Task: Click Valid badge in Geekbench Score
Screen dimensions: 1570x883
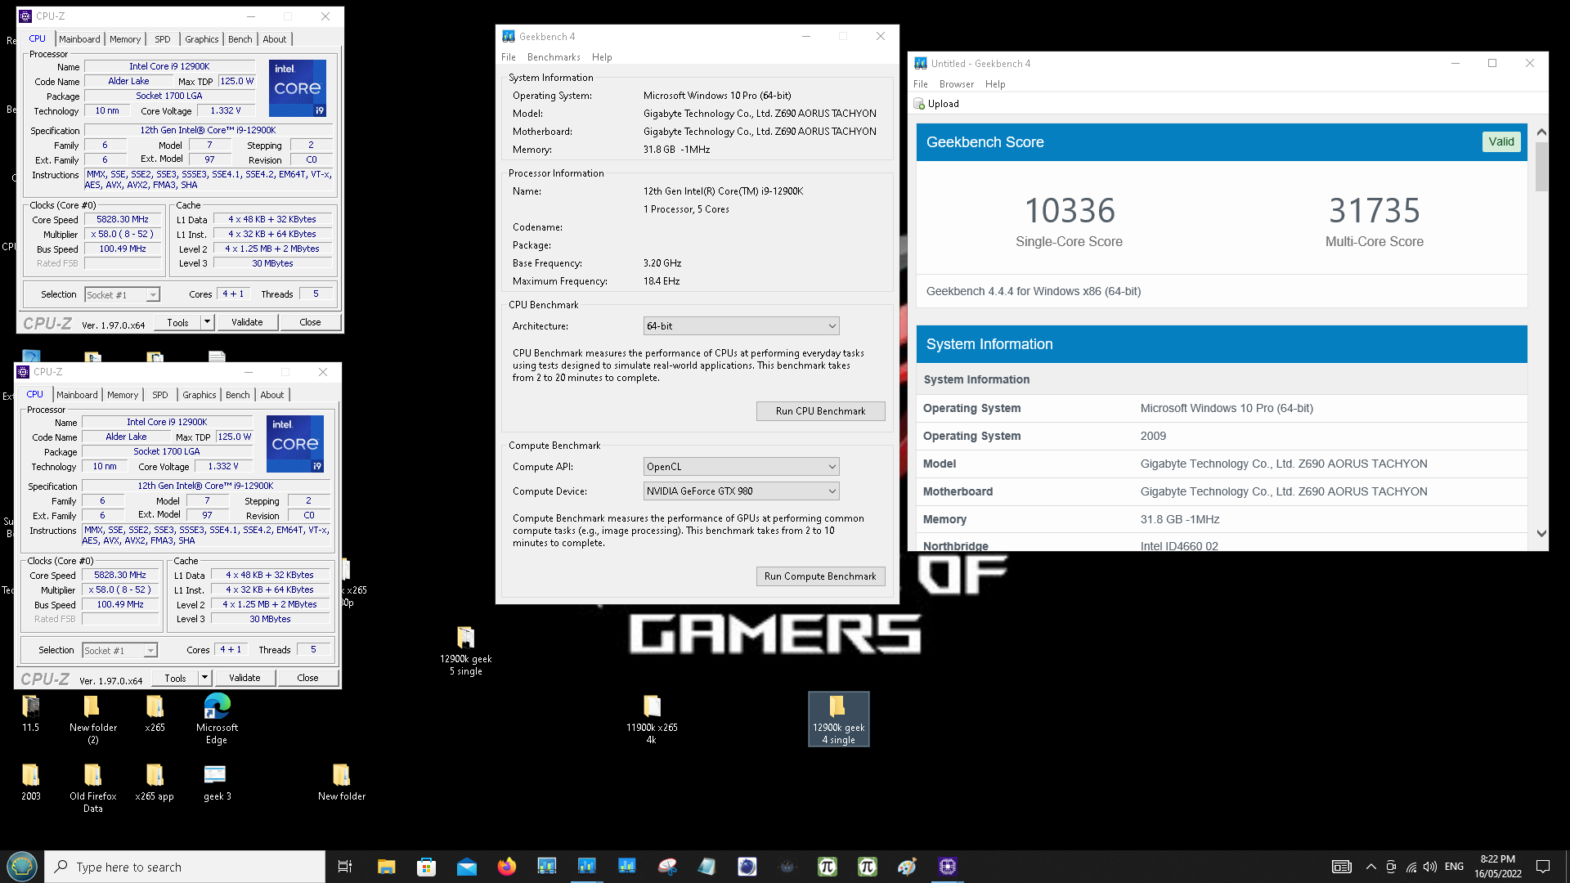Action: point(1501,141)
